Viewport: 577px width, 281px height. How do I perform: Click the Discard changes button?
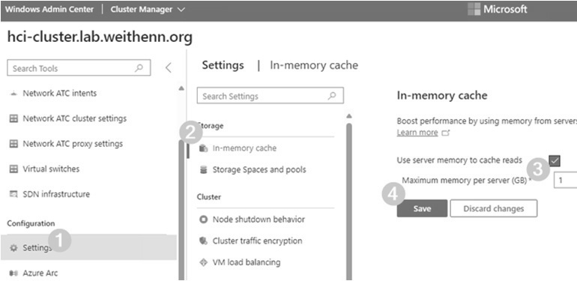tap(494, 208)
